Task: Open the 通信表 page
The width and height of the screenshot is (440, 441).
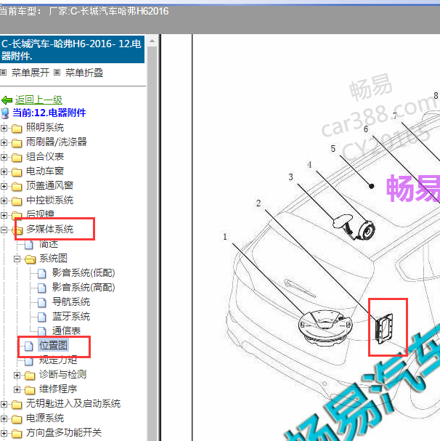Action: point(66,331)
